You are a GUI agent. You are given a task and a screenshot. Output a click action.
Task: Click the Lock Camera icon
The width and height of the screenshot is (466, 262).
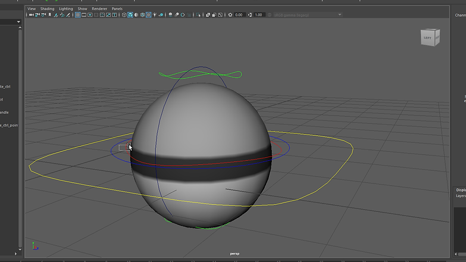[x=37, y=15]
